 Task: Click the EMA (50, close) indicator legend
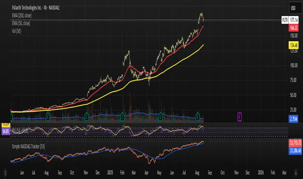[21, 23]
